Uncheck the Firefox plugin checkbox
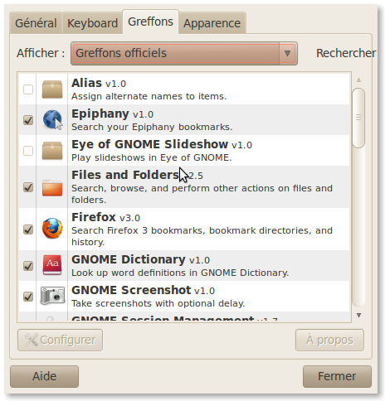Viewport: 385px width, 401px height. [x=28, y=229]
